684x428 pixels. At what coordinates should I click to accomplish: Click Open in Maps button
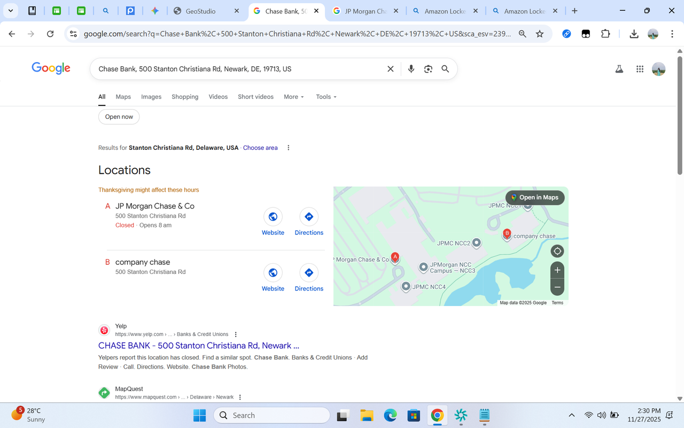pos(535,197)
